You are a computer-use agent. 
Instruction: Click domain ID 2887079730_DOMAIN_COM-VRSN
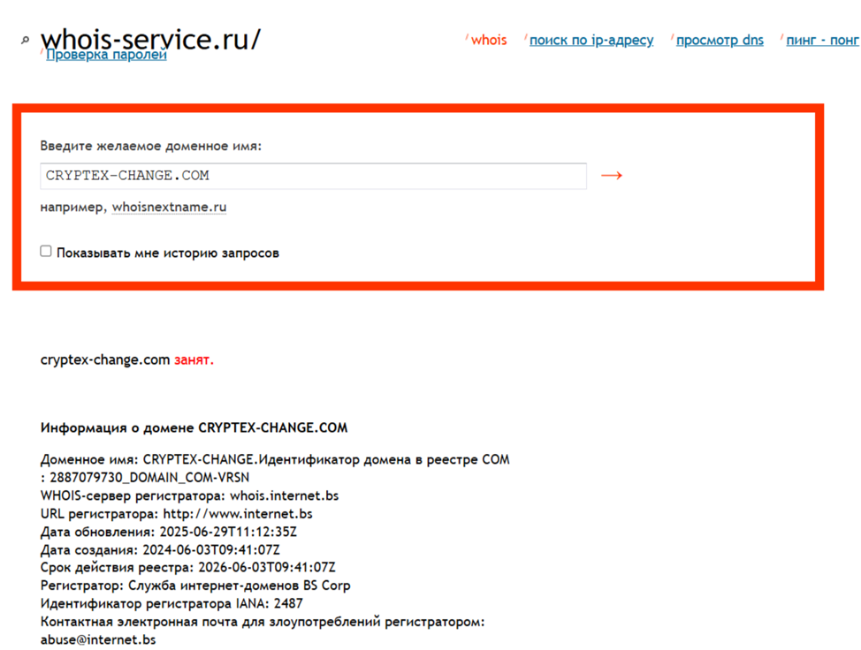(x=149, y=478)
